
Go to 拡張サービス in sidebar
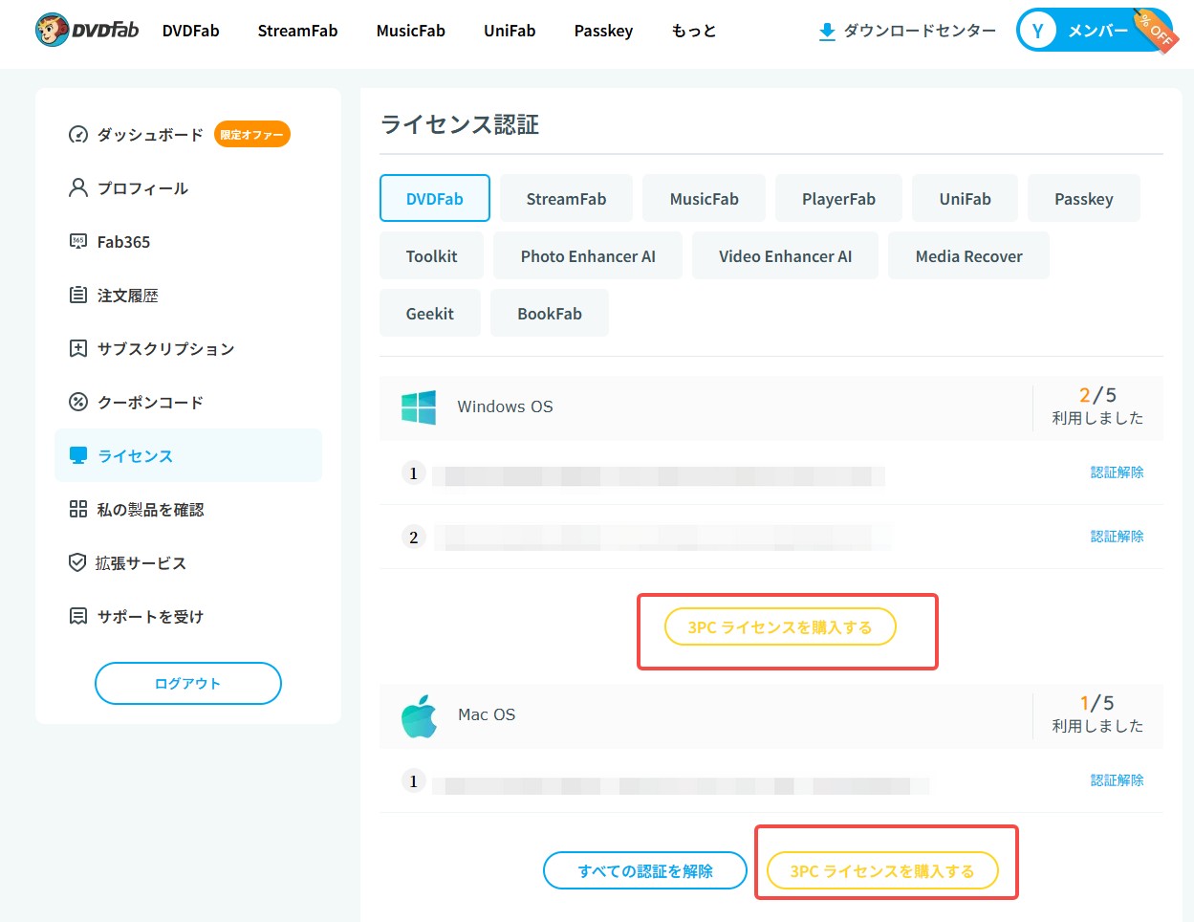141,563
